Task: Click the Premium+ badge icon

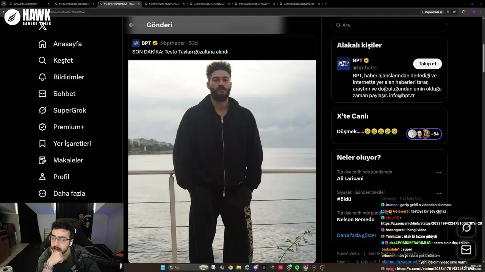Action: tap(42, 127)
